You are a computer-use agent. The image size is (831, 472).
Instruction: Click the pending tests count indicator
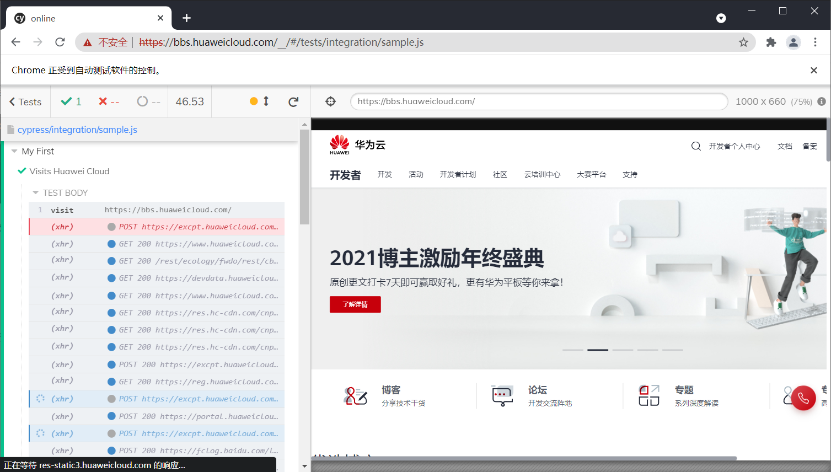pos(148,101)
